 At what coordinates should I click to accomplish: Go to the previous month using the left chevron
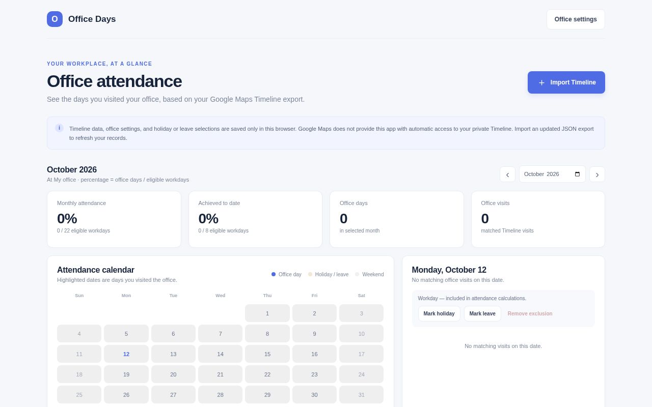(x=507, y=174)
